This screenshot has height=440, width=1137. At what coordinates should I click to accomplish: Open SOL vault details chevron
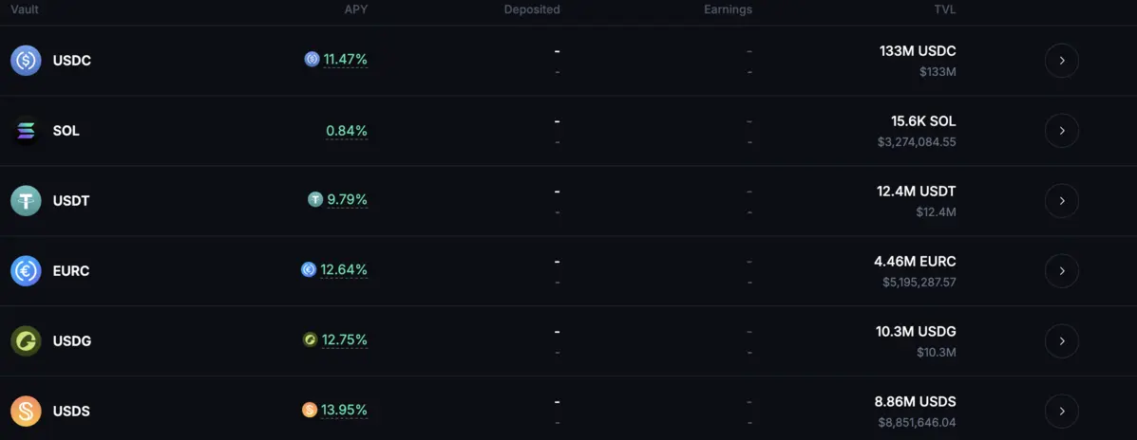point(1061,131)
